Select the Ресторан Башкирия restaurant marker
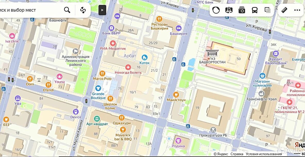The height and width of the screenshot is (157, 305). (x=159, y=19)
